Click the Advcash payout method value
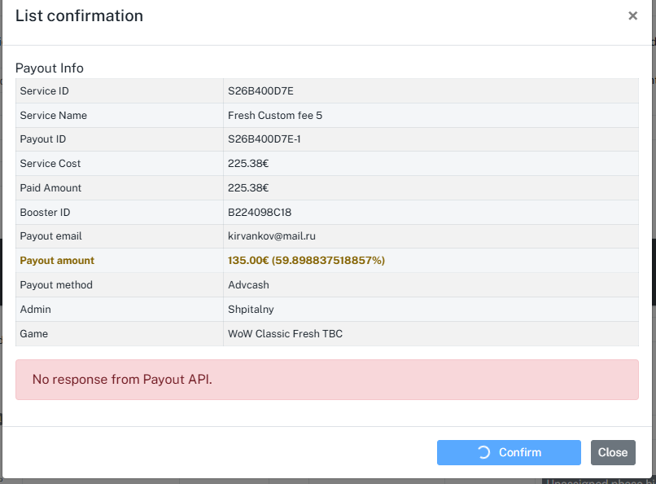 [248, 284]
